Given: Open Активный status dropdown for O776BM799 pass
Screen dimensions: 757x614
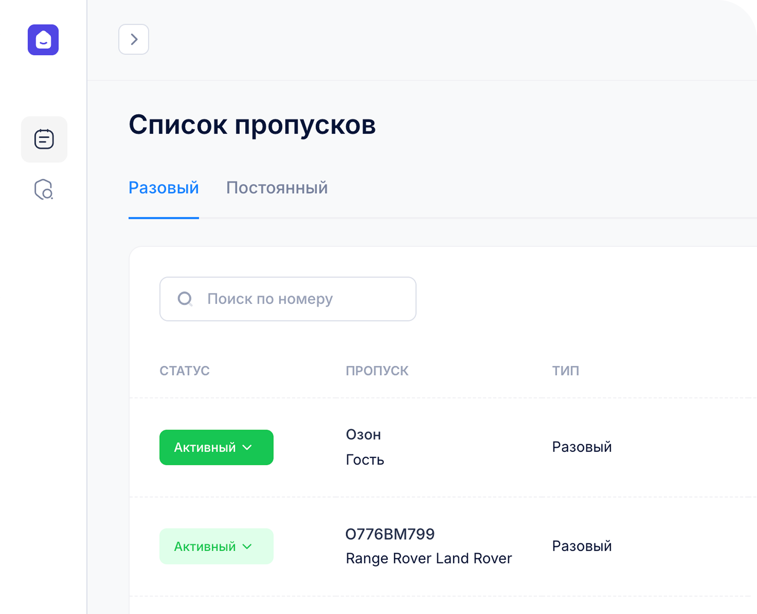Looking at the screenshot, I should point(216,546).
